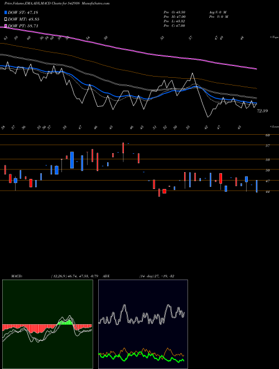This screenshot has width=279, height=369.
Task: Click the magenta DOW PT legend square
Action: (6, 26)
